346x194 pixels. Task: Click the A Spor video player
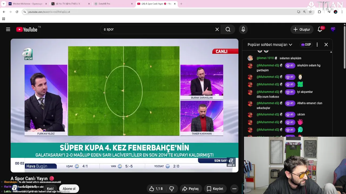(124, 105)
